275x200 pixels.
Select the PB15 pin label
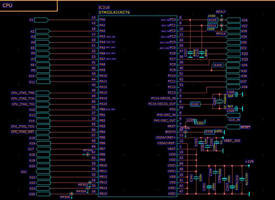click(x=103, y=194)
